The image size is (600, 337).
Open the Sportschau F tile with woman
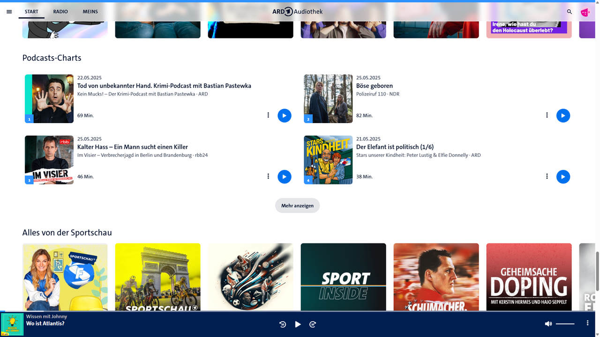pyautogui.click(x=65, y=277)
